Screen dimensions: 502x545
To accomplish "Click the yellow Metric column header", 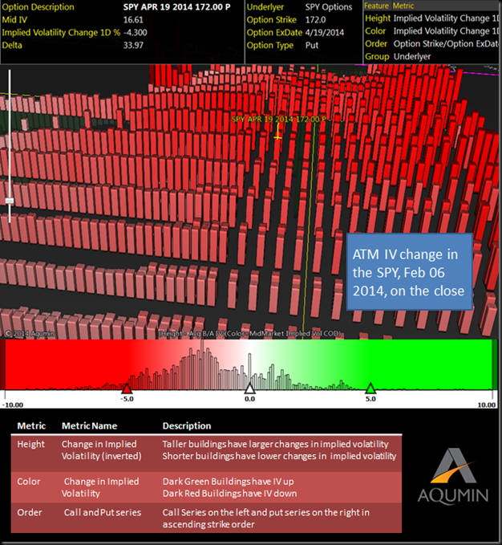I will coord(403,6).
